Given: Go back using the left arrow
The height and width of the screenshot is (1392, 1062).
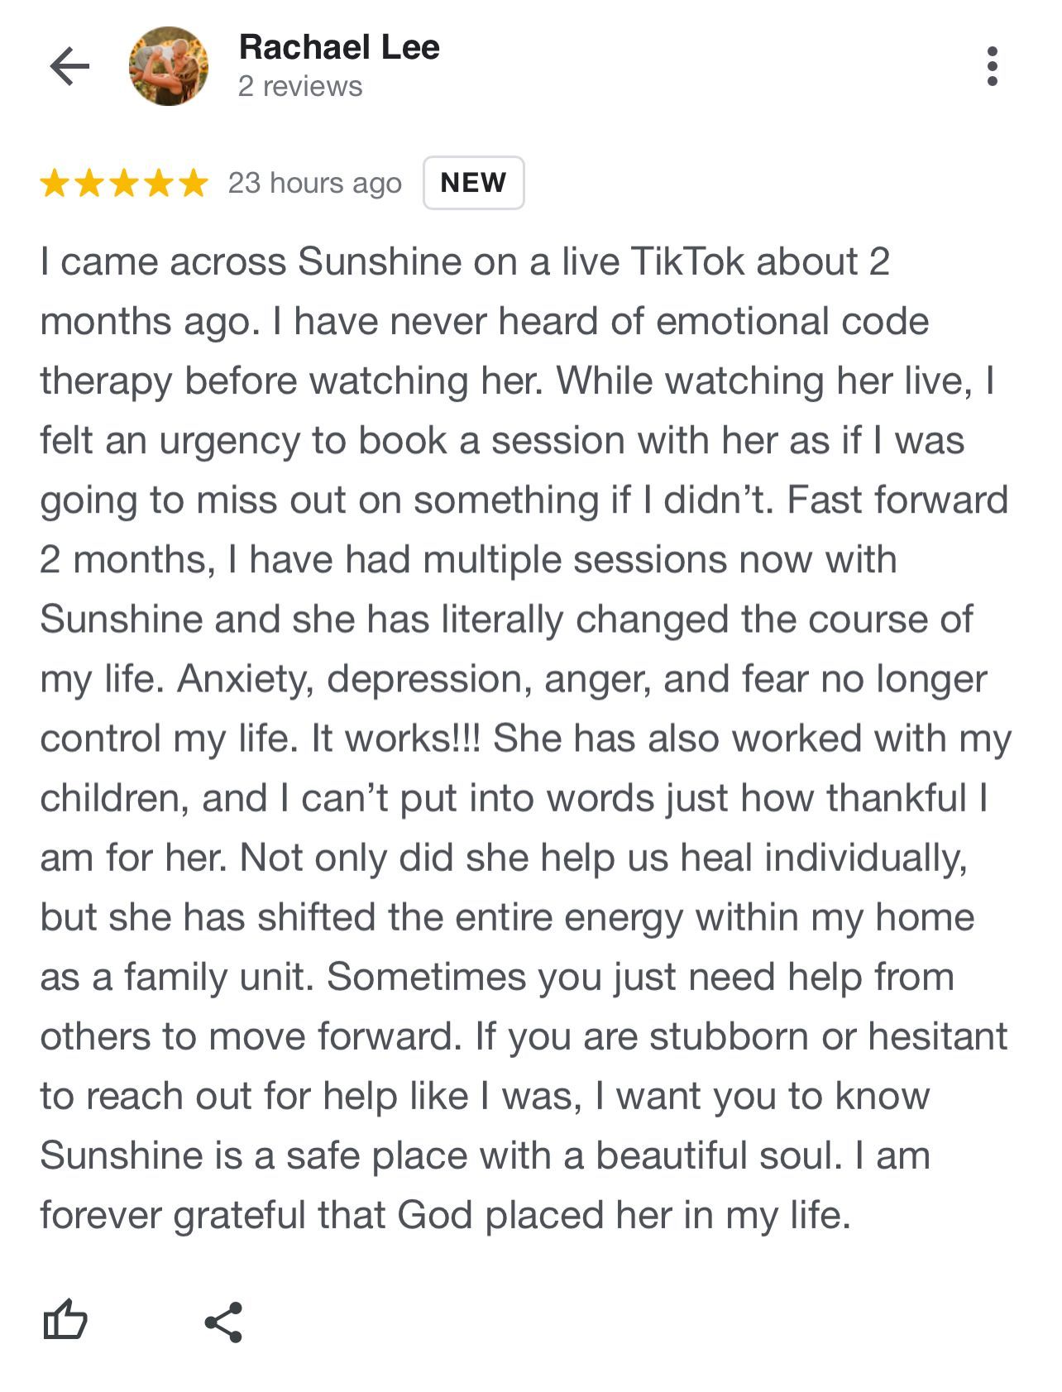Looking at the screenshot, I should [69, 66].
